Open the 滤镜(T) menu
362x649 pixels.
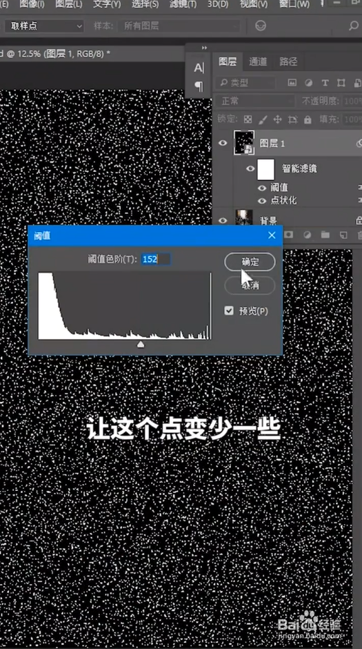pos(183,4)
